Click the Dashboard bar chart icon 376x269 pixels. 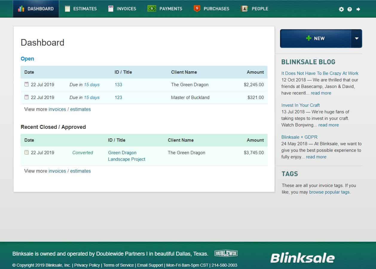point(21,9)
